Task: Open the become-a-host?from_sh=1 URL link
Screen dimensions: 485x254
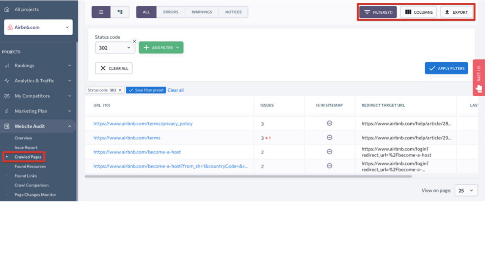Action: tap(171, 166)
